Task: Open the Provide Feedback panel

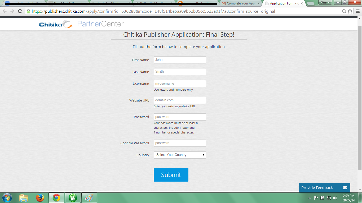Action: [324, 188]
